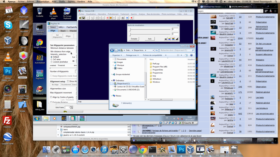Click the blue diamond icon in Iris toolbar
Screen dimensions: 280x157
click(127, 18)
